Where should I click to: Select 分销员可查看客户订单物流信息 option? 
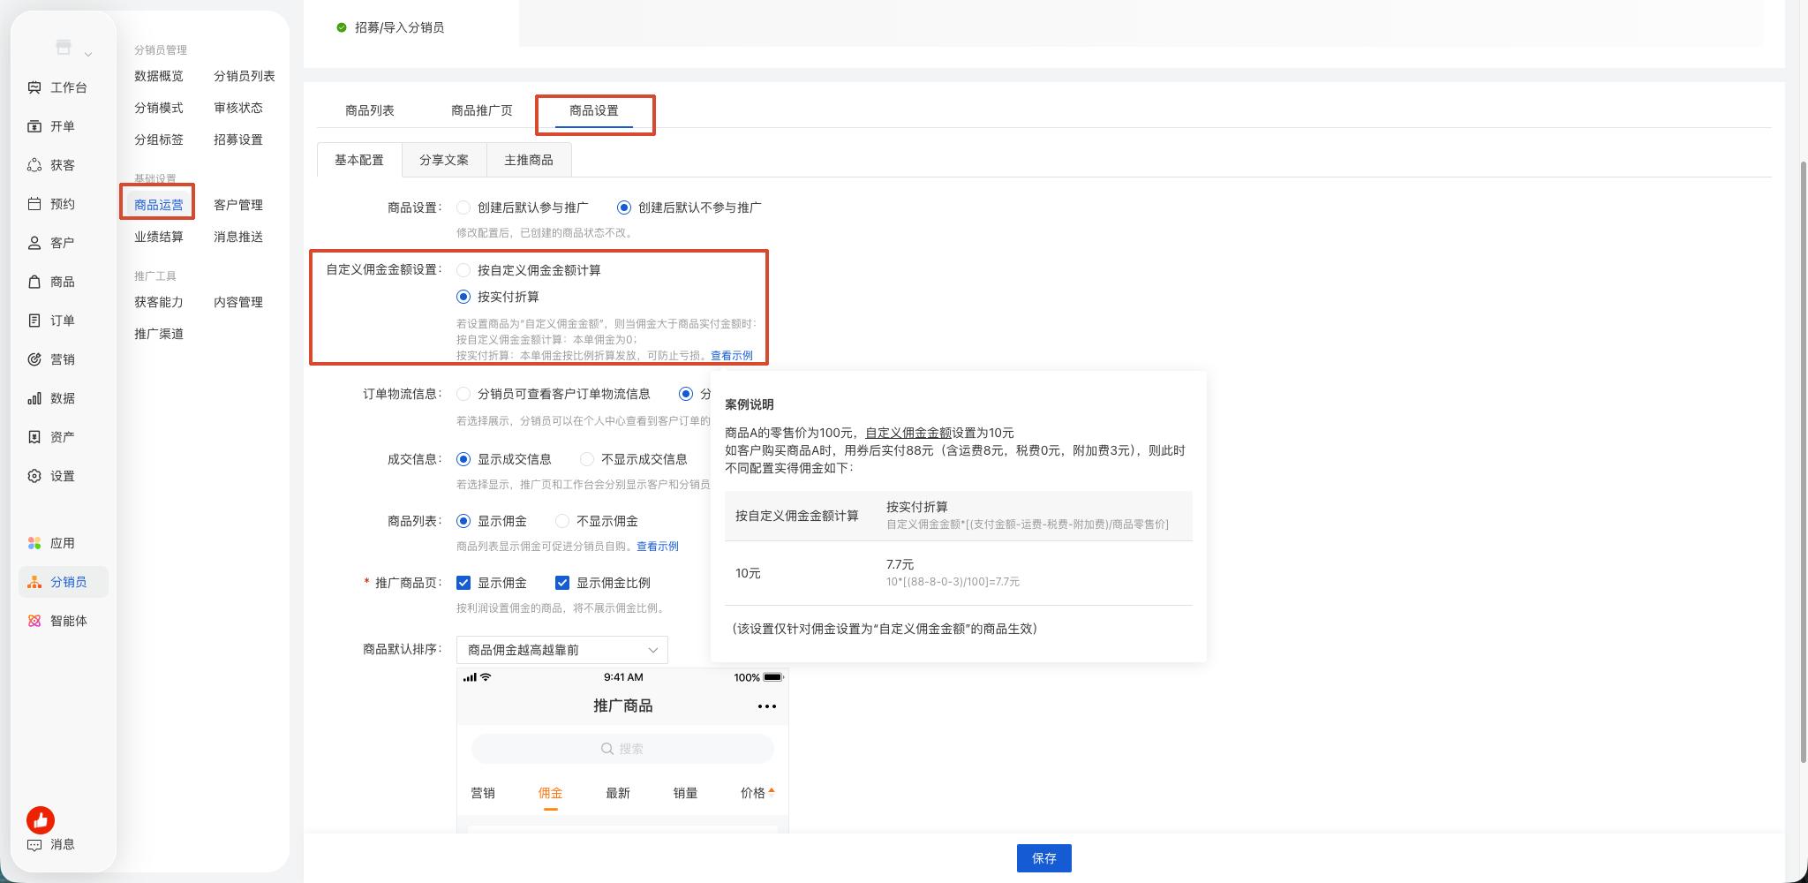click(463, 394)
